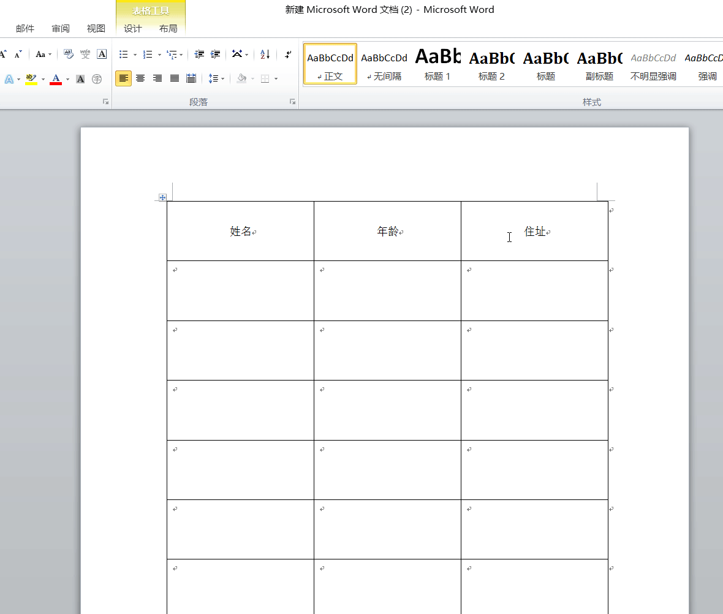723x614 pixels.
Task: Click the shading paint bucket icon
Action: [241, 78]
